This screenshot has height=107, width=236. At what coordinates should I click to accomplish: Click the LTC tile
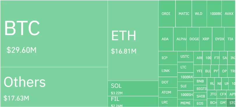click(185, 67)
